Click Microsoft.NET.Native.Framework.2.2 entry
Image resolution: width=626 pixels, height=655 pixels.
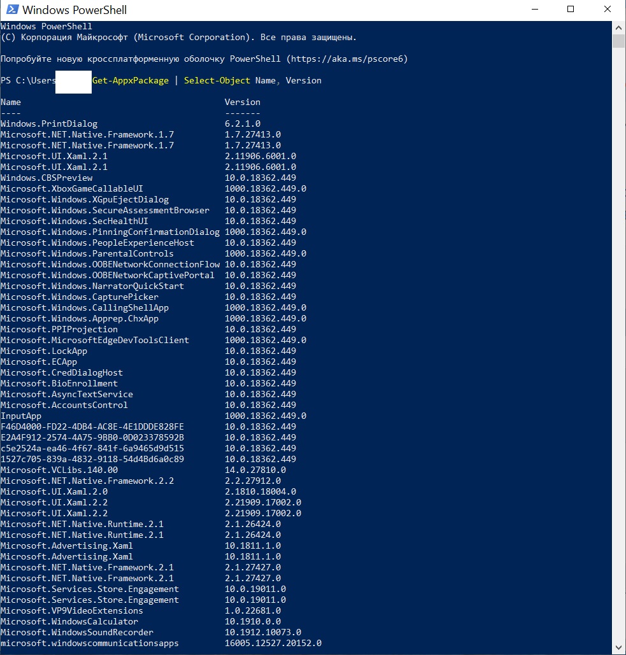coord(87,481)
